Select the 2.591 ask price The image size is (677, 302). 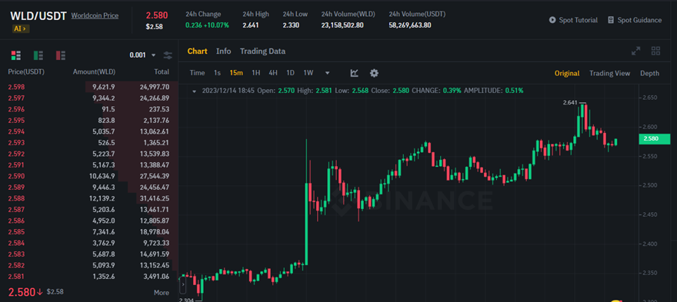pos(16,164)
